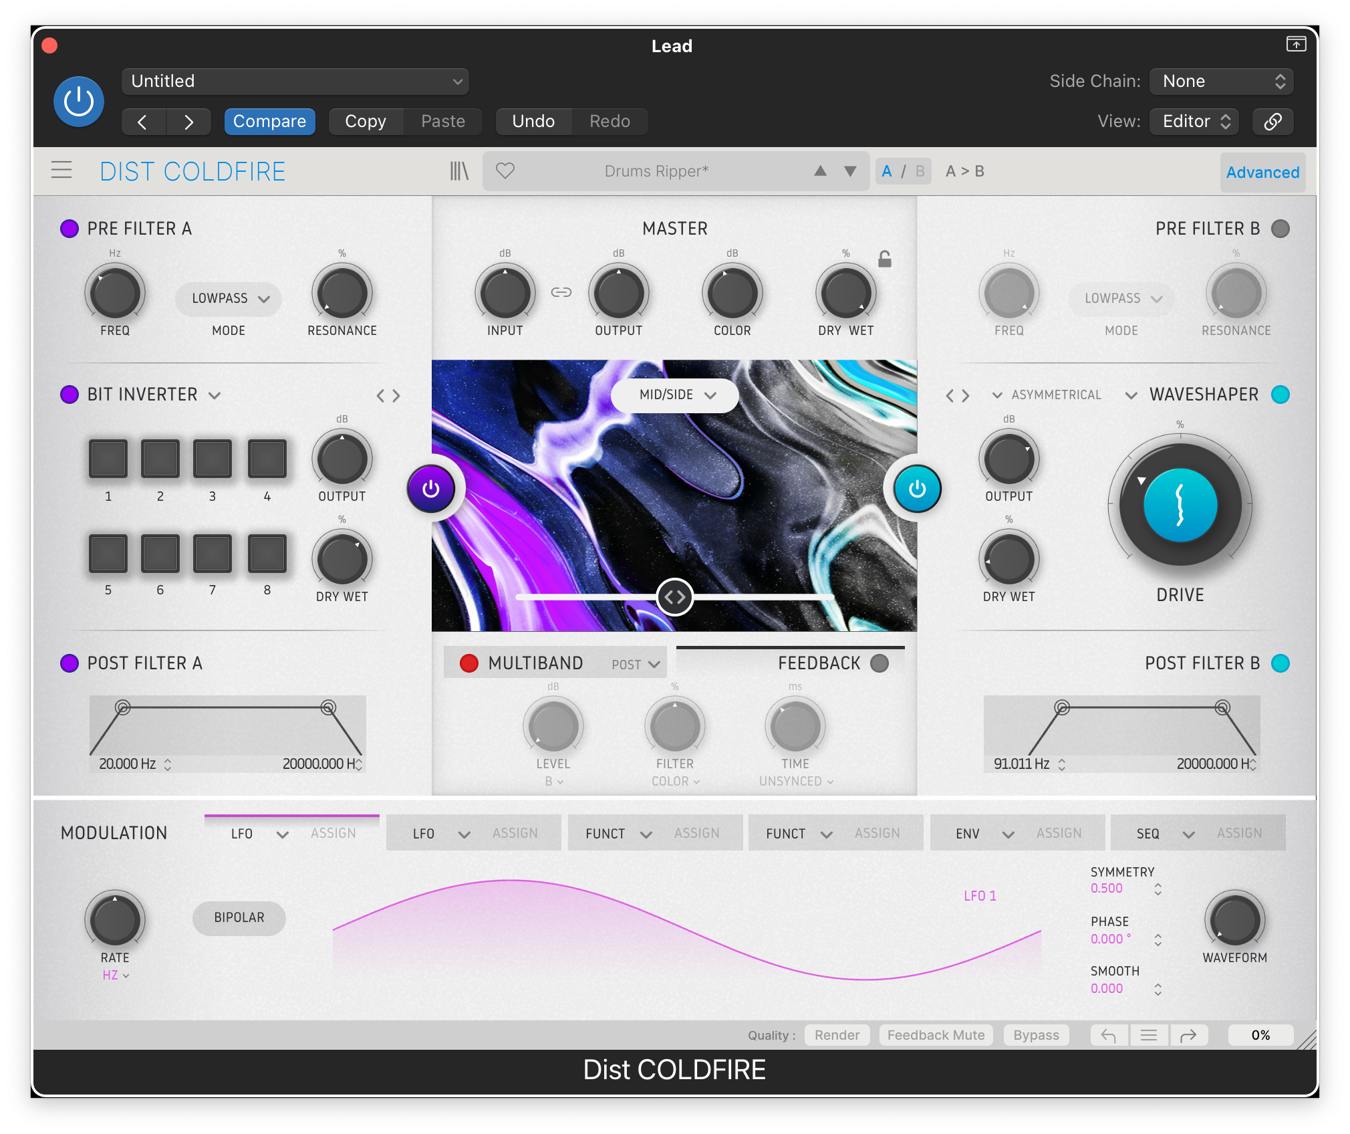The height and width of the screenshot is (1134, 1350).
Task: Click the next preset arrow in the header
Action: pos(188,122)
